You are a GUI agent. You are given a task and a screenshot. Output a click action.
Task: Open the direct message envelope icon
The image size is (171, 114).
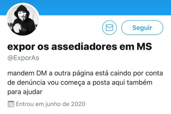click(x=109, y=28)
